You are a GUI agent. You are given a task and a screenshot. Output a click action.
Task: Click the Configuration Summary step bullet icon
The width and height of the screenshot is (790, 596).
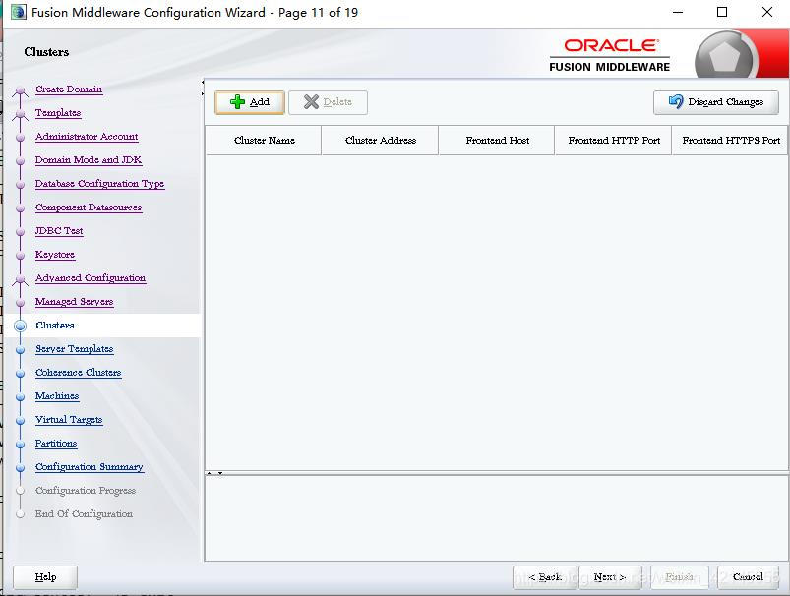[x=20, y=467]
